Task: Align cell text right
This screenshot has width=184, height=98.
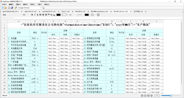Action: pos(46,15)
